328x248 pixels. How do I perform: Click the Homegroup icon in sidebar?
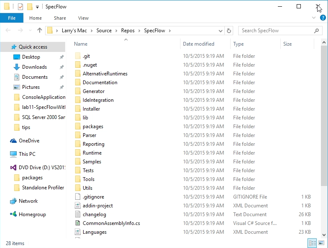point(13,214)
